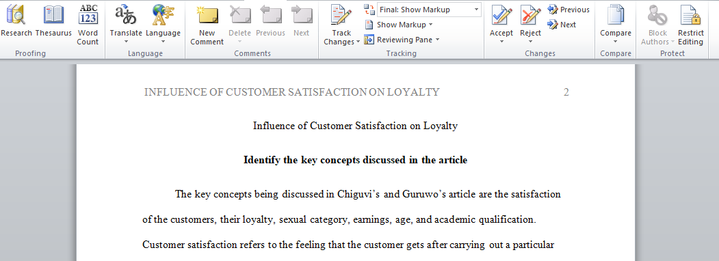Click the Delete comment icon
Viewport: 719px width, 261px height.
[x=240, y=14]
